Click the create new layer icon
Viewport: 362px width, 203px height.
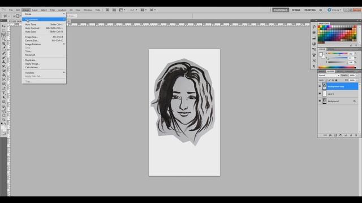351,135
